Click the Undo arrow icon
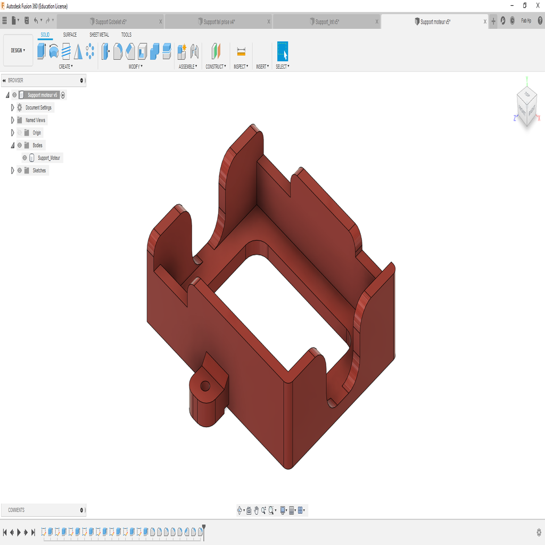Image resolution: width=545 pixels, height=545 pixels. click(36, 21)
